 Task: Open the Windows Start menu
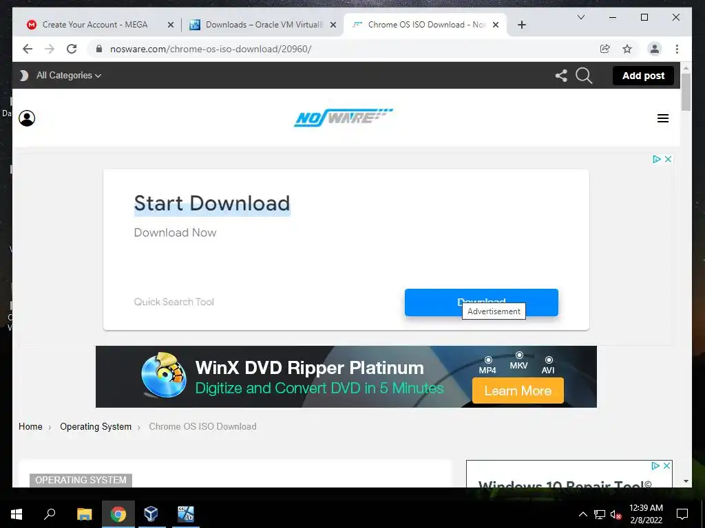tap(17, 514)
